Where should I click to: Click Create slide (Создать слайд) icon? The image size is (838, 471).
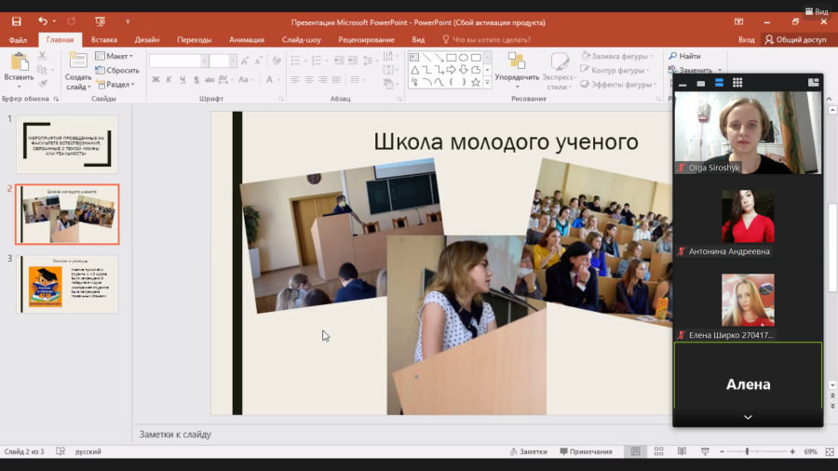click(78, 61)
